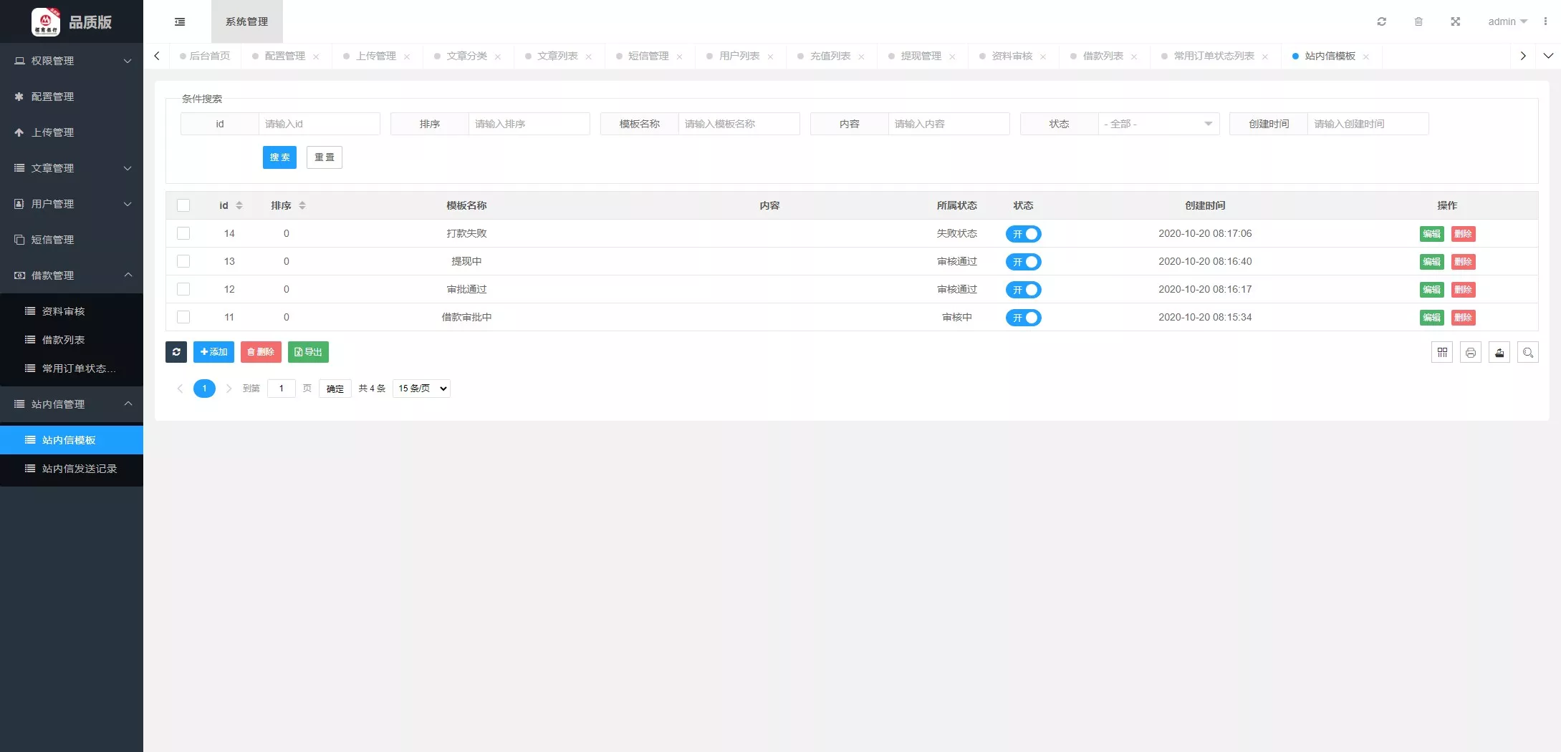Click the refresh icon in top header
Image resolution: width=1561 pixels, height=752 pixels.
[1381, 21]
